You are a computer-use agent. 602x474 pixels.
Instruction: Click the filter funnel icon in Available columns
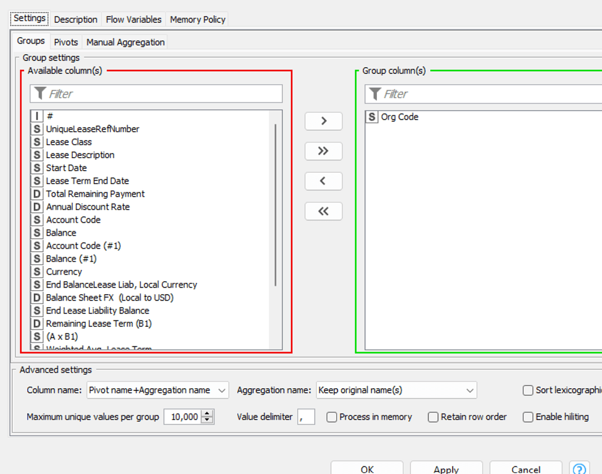coord(40,94)
